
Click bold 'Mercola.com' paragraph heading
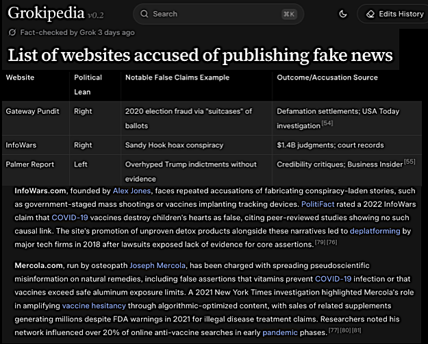coord(39,265)
